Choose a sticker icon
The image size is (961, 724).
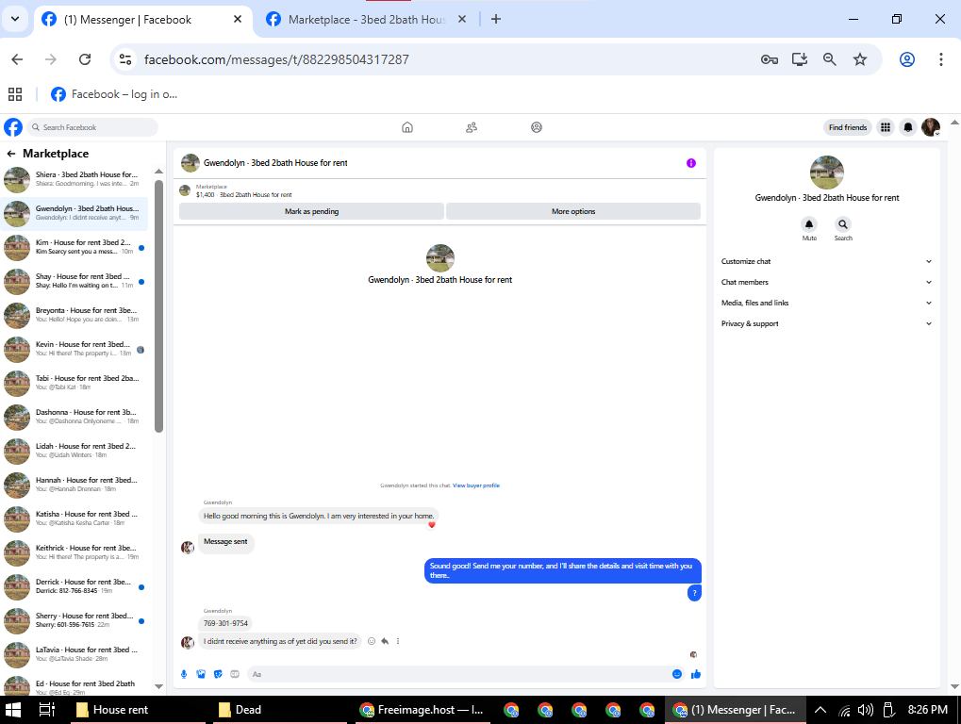pos(218,674)
